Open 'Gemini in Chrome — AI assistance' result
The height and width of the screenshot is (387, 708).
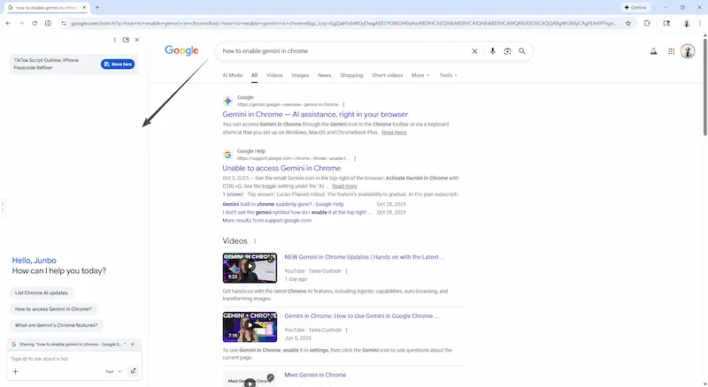[315, 114]
